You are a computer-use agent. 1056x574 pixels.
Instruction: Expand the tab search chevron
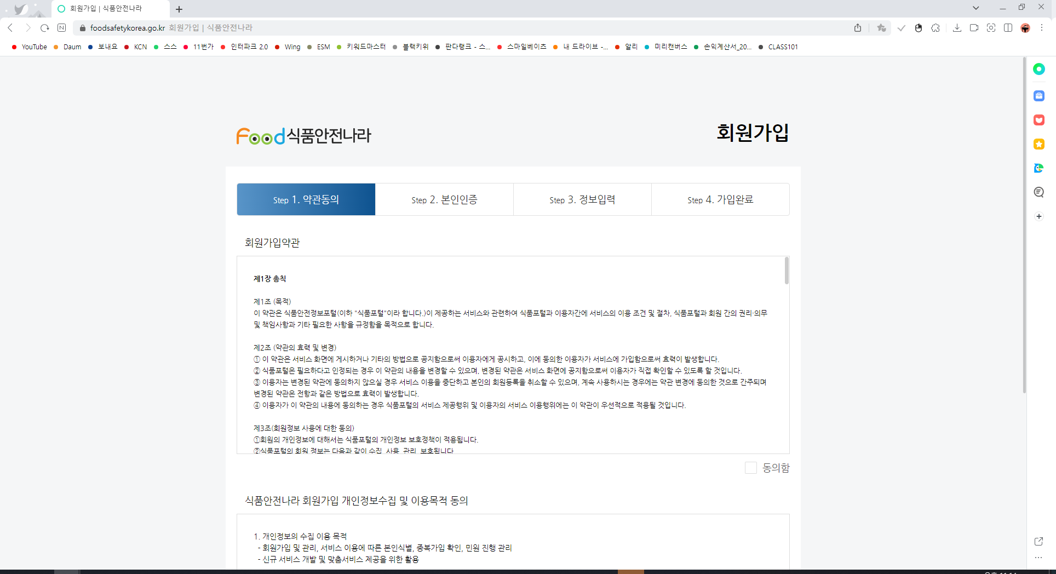[976, 8]
